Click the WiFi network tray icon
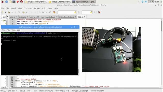Image resolution: width=163 pixels, height=92 pixels. point(142,2)
